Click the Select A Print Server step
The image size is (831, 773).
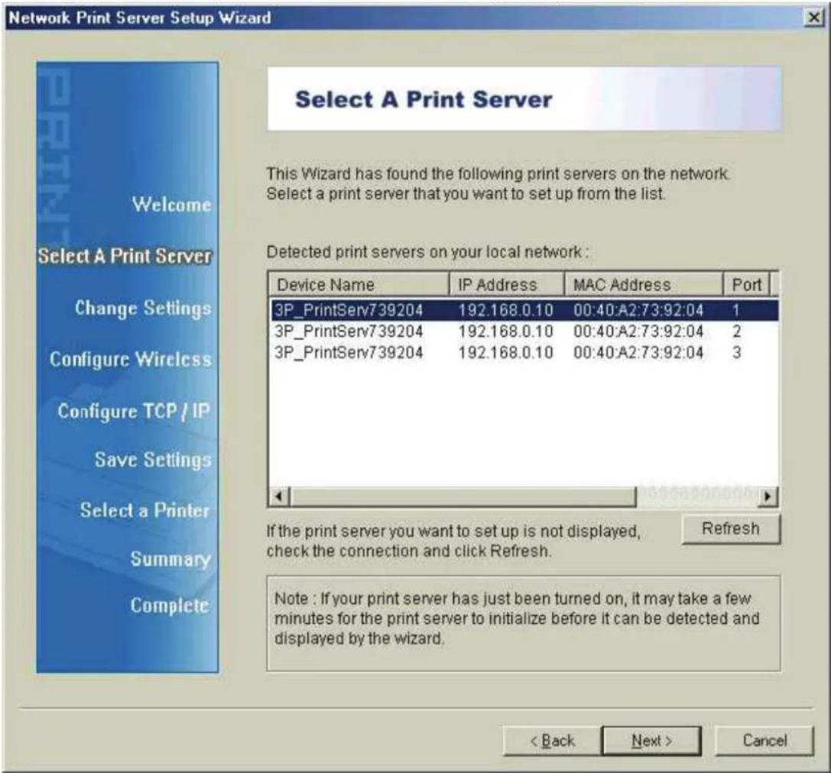(x=125, y=256)
